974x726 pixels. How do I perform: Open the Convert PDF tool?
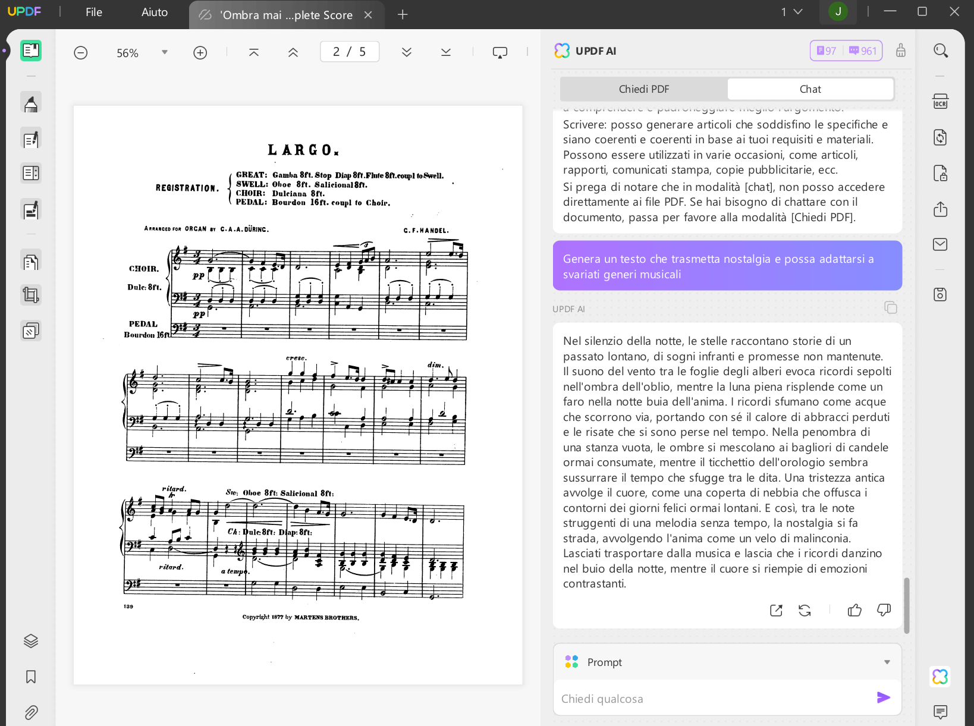[941, 137]
